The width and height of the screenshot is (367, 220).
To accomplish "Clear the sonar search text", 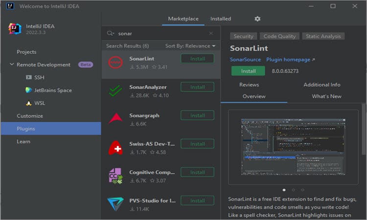I will point(211,33).
